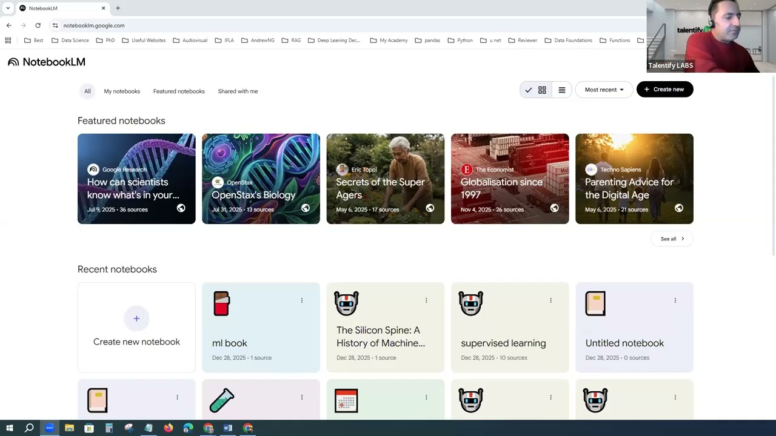776x436 pixels.
Task: Switch to list view layout
Action: coord(562,90)
